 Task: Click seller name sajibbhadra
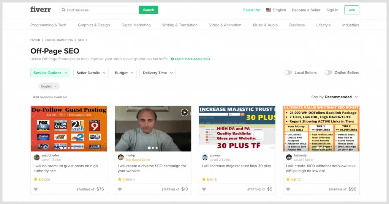coord(50,155)
